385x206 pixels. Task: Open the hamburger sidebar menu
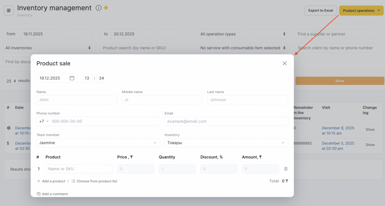coord(9,10)
